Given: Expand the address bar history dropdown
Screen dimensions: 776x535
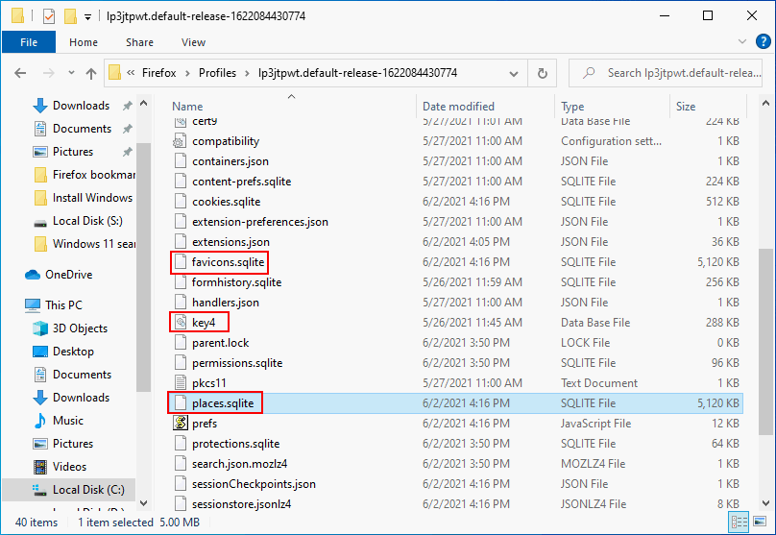Looking at the screenshot, I should [x=514, y=74].
